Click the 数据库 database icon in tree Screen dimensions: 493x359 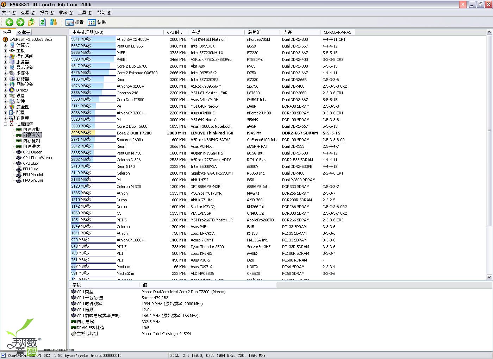point(12,118)
